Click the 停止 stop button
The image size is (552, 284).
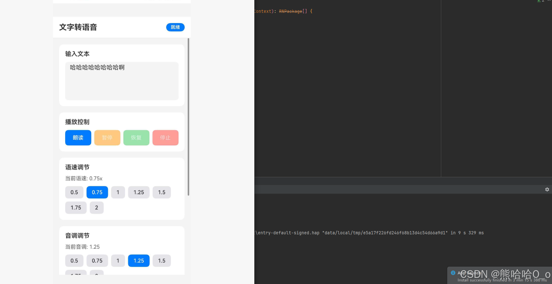165,138
